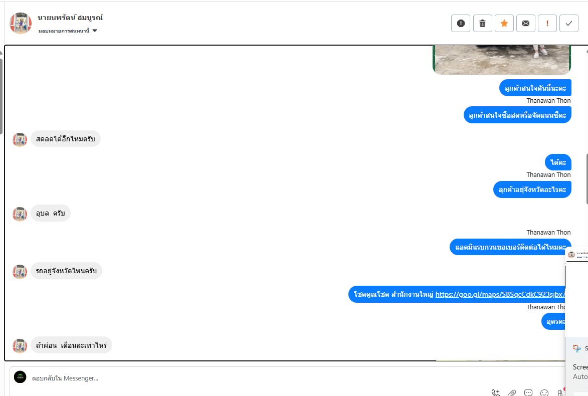Attach a file using paperclip icon
588x396 pixels.
(512, 392)
